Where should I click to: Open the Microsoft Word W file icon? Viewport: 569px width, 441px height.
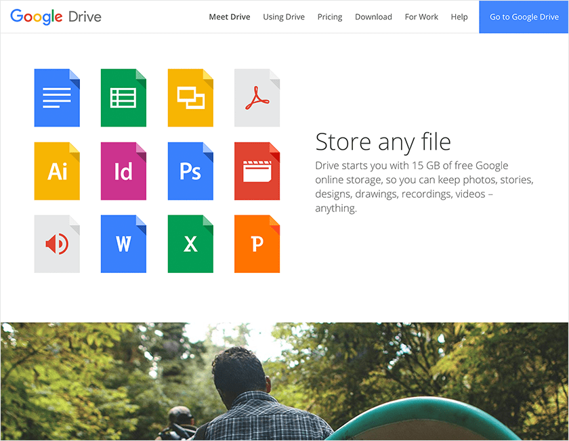123,244
